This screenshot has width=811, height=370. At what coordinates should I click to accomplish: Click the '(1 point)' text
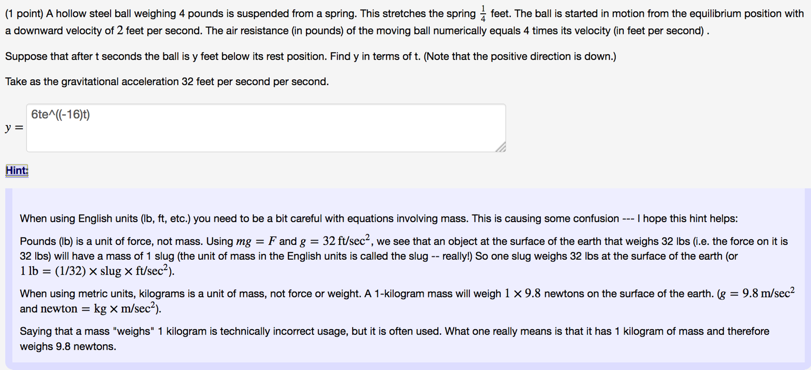24,14
